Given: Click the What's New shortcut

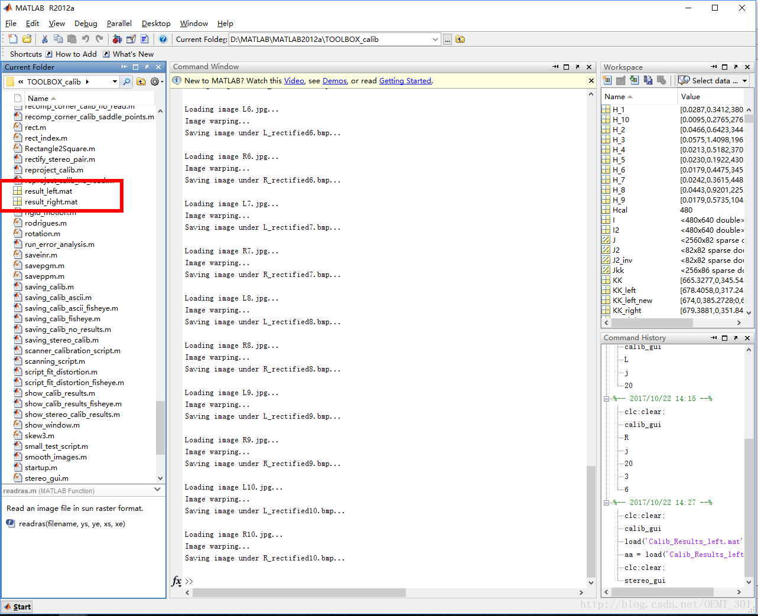Looking at the screenshot, I should coord(129,54).
